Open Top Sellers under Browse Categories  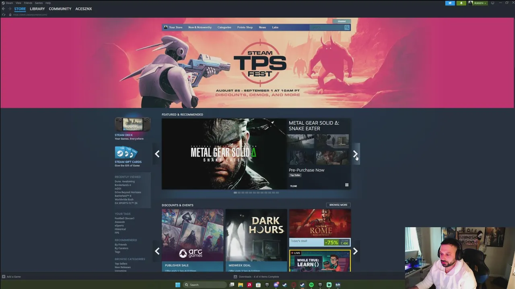(x=121, y=264)
